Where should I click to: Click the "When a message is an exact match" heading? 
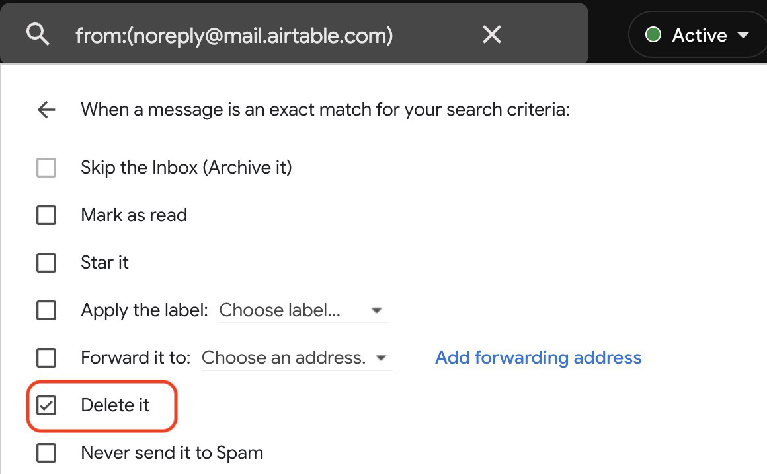325,110
